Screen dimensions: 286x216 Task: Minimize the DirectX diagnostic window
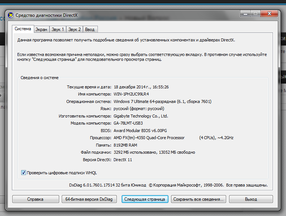click(x=245, y=14)
